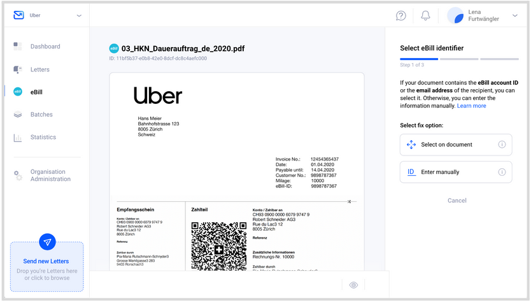Open the Letters section
Viewport: 531px width, 302px height.
point(40,69)
